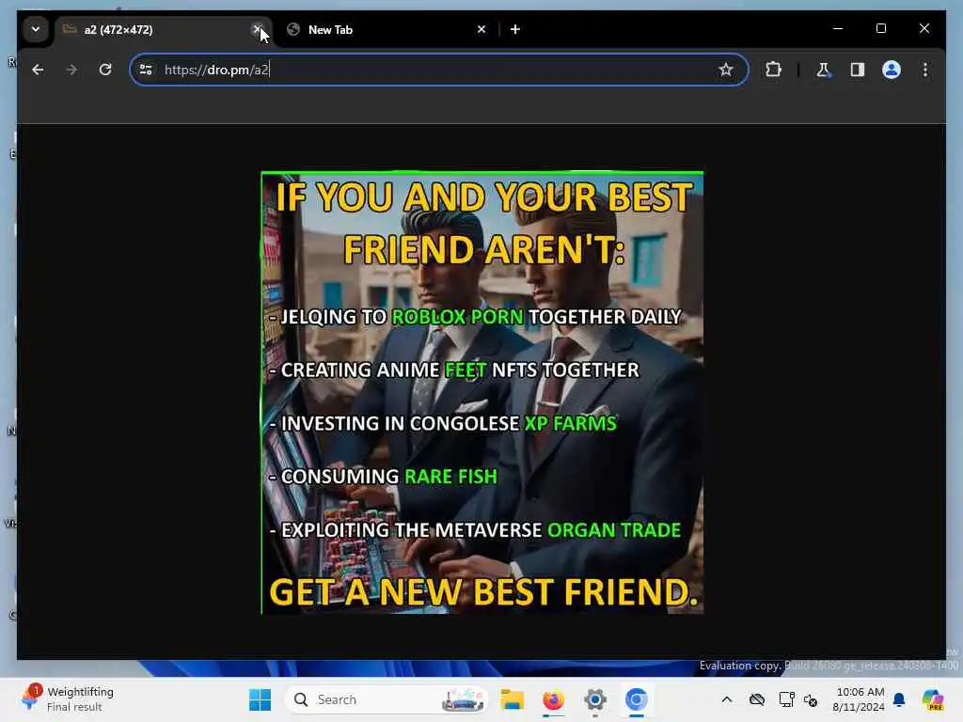The width and height of the screenshot is (963, 722).
Task: View site information icon in address bar
Action: tap(146, 70)
